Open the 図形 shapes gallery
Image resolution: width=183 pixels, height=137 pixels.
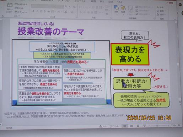pyautogui.click(x=116, y=10)
